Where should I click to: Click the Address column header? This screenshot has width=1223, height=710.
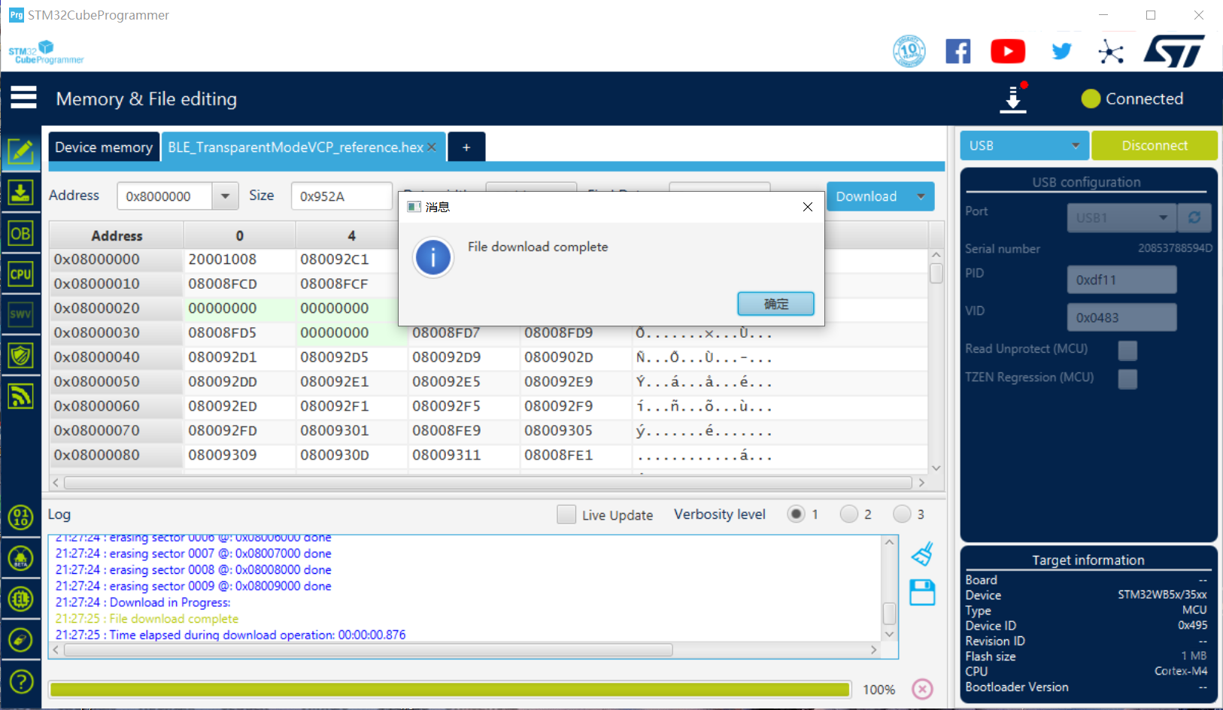[x=117, y=235]
